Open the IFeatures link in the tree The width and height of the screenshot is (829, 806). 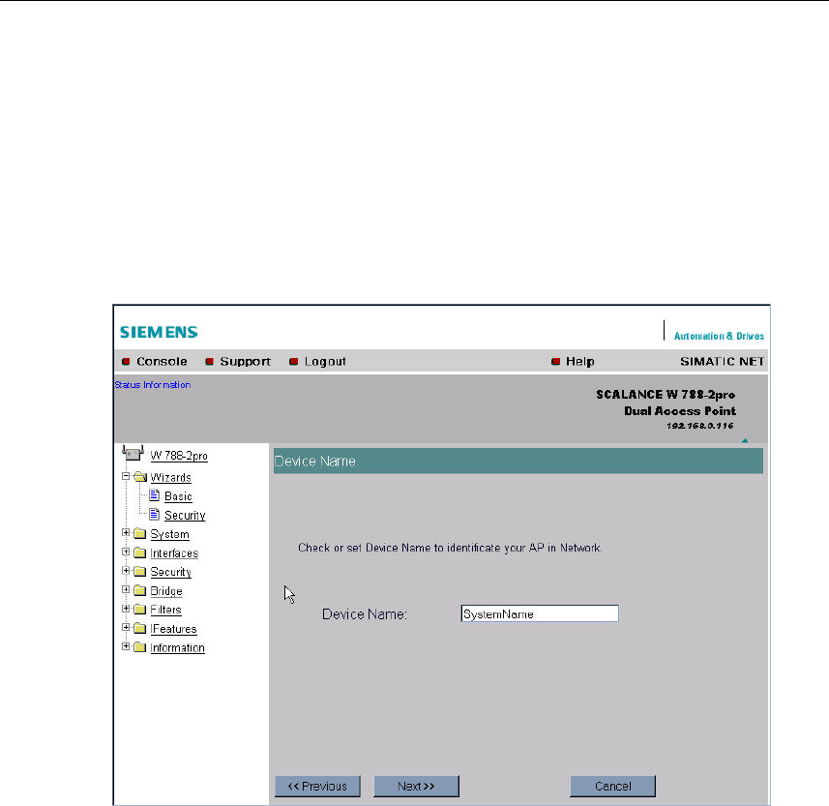[x=173, y=629]
